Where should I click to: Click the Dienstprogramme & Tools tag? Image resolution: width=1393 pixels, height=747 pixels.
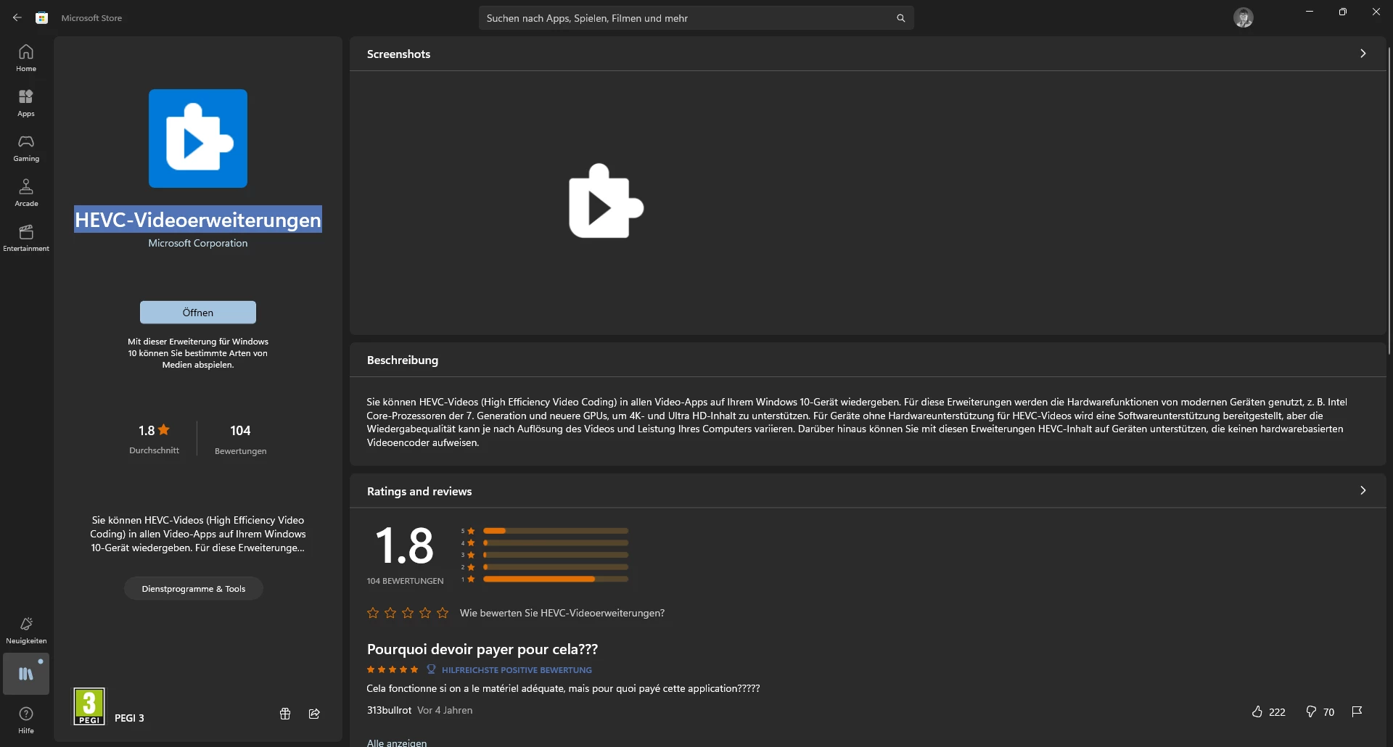coord(194,589)
